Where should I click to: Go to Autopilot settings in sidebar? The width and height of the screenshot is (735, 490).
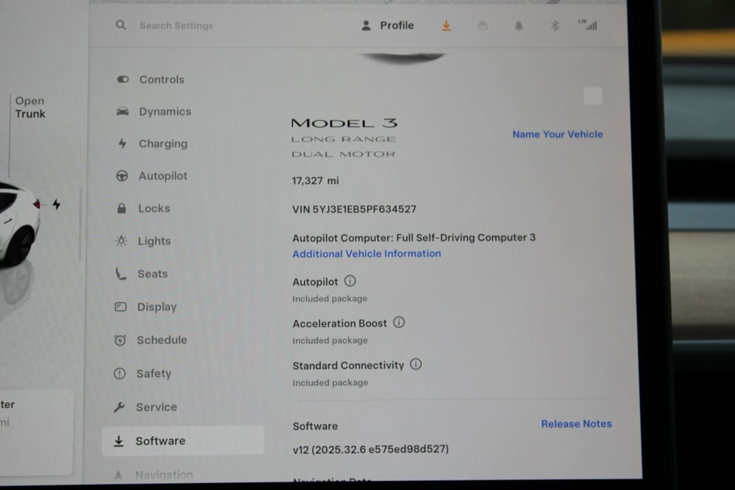coord(162,176)
